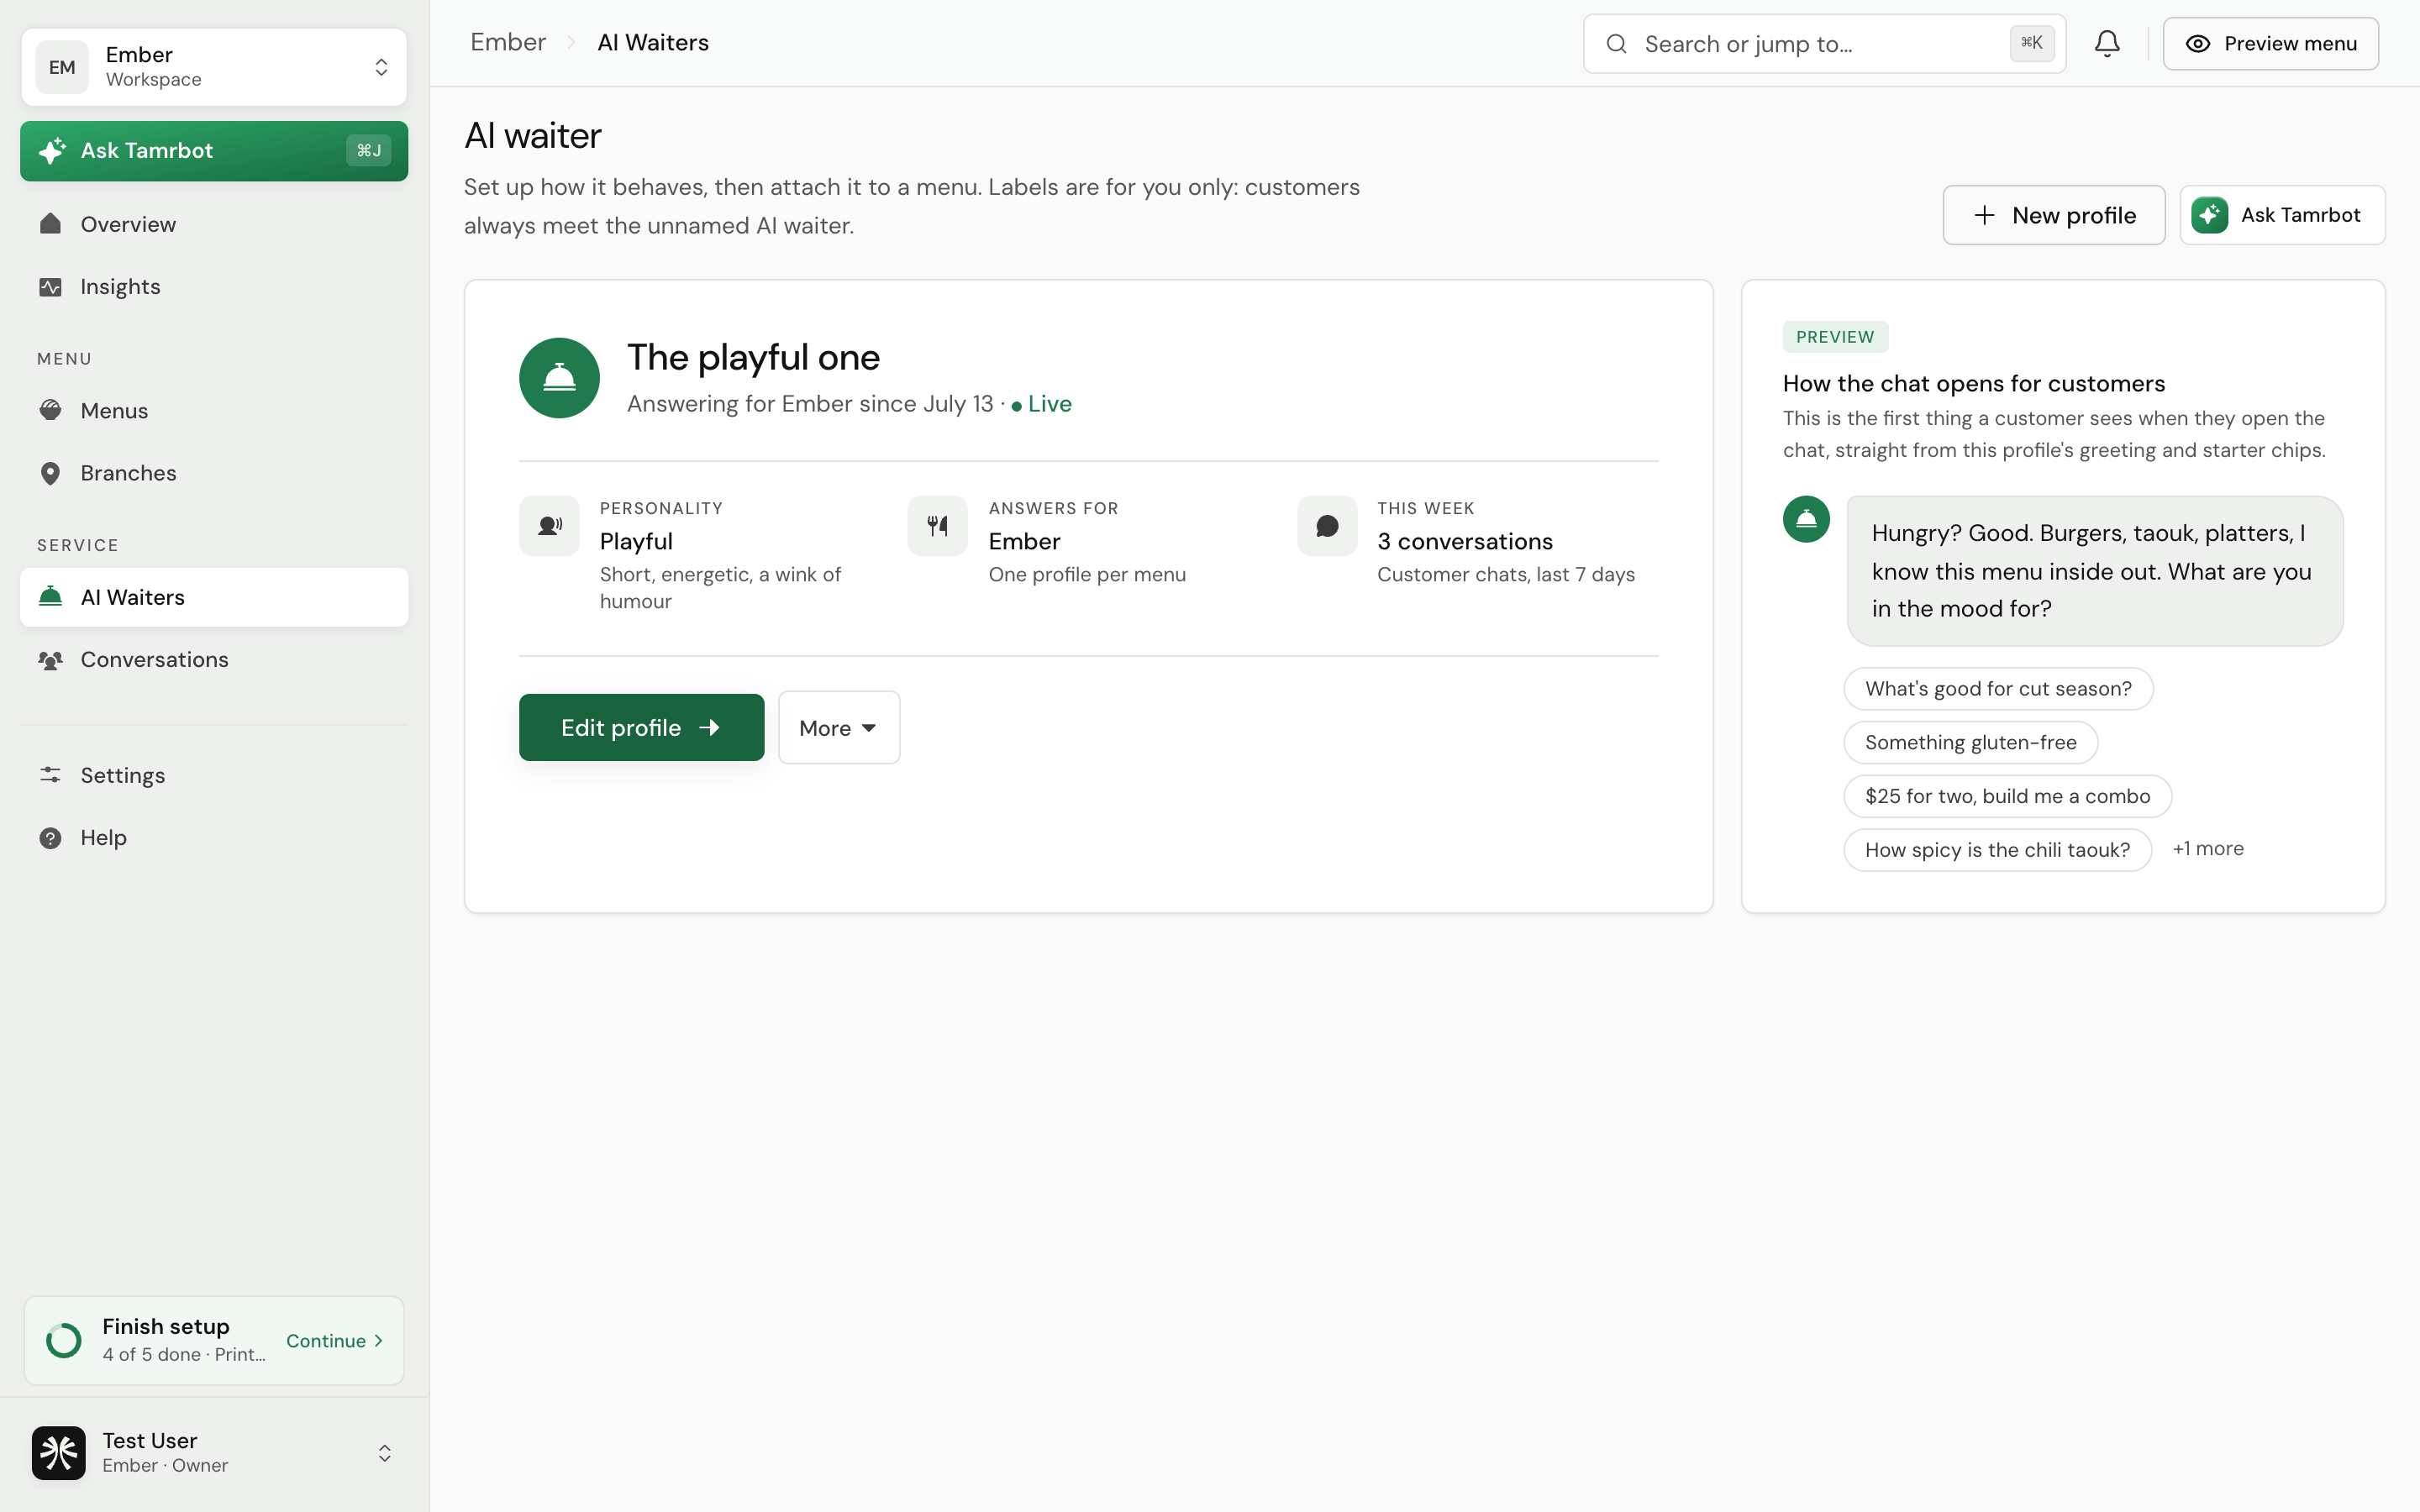Click the Help question mark icon
The image size is (2420, 1512).
(50, 838)
